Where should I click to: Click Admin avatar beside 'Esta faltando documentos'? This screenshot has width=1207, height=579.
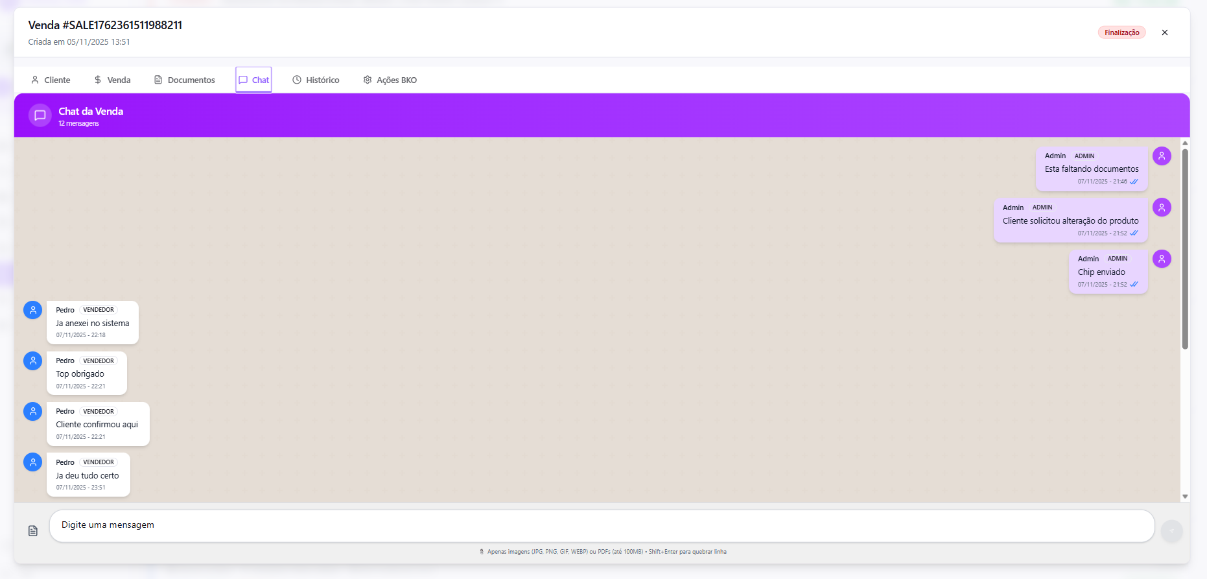click(x=1162, y=156)
